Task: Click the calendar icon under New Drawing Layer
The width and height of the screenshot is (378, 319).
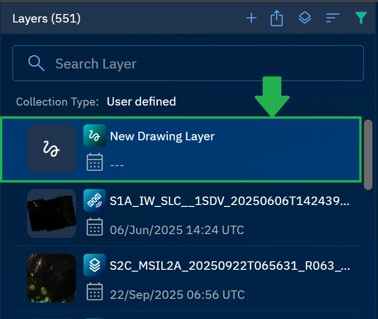Action: pyautogui.click(x=95, y=162)
